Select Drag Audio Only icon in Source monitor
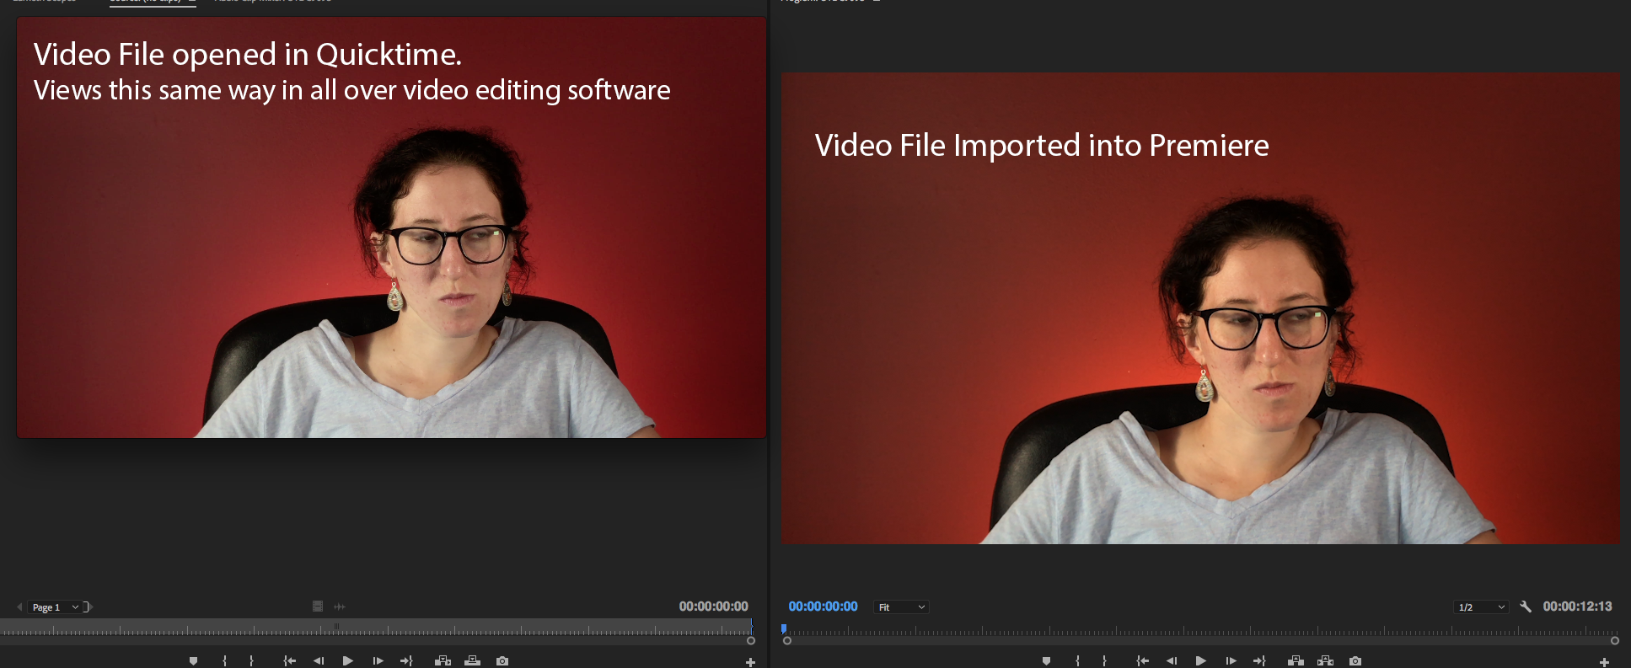 [340, 607]
